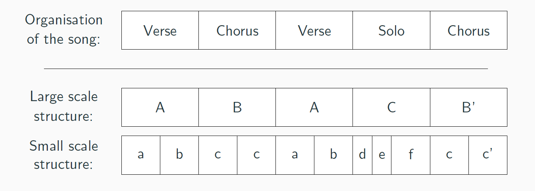Select the second large-scale A block
This screenshot has height=191, width=535.
(x=314, y=107)
